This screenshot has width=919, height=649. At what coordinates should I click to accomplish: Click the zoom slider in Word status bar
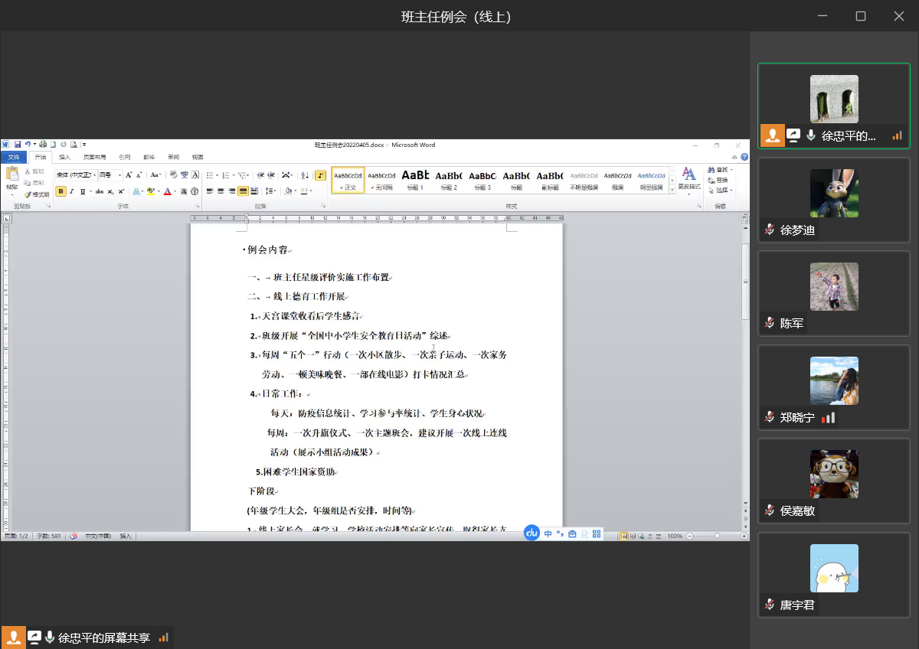(717, 536)
